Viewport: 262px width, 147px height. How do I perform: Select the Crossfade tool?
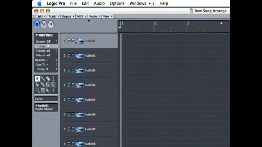43,90
